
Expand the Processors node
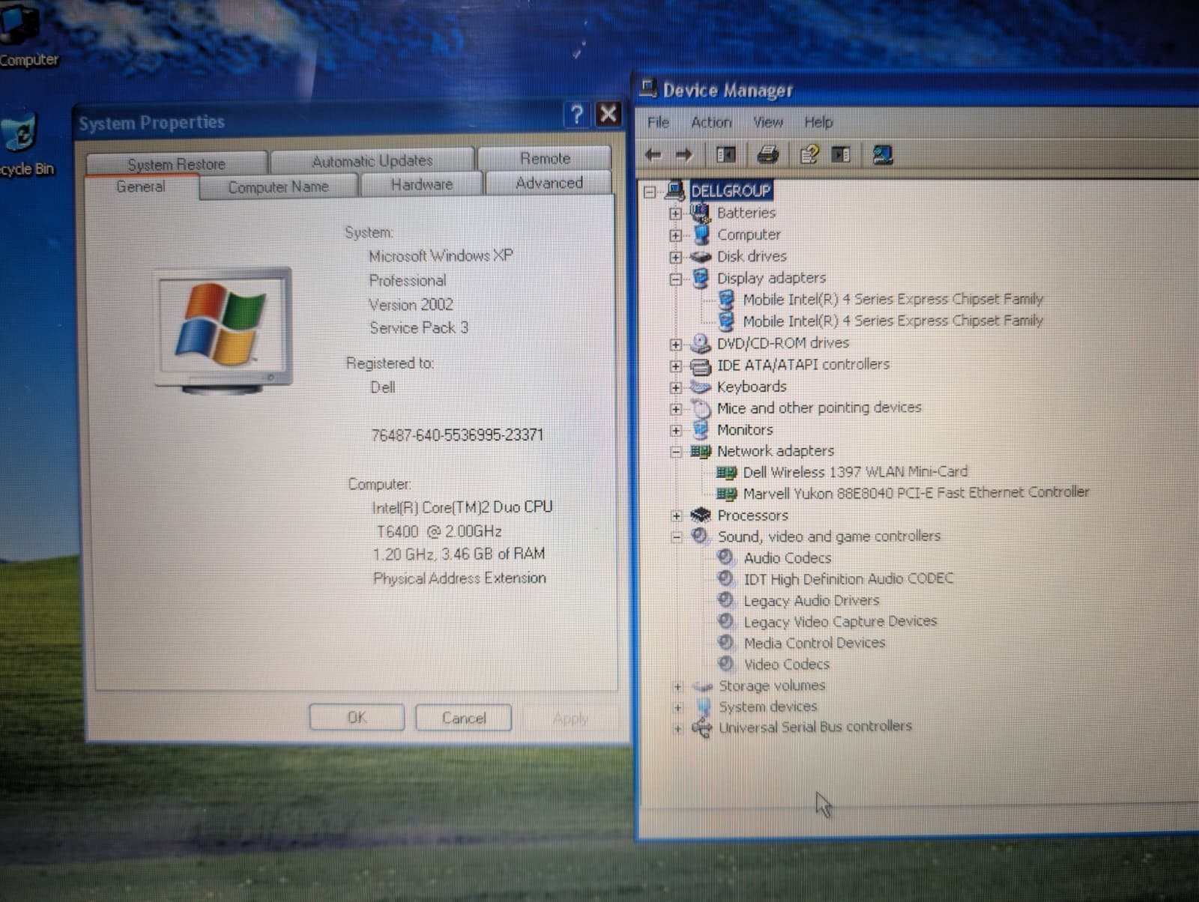click(x=676, y=516)
